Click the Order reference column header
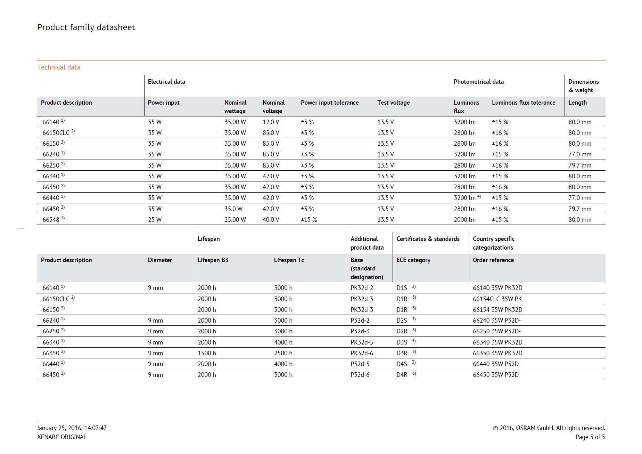This screenshot has width=642, height=454. [493, 260]
